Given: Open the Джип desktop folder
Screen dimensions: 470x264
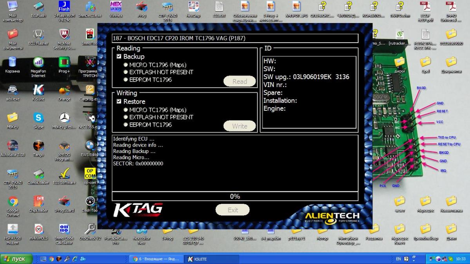Looking at the screenshot, I should pos(451,232).
